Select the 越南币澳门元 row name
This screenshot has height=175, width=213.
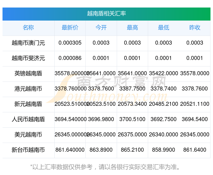pyautogui.click(x=28, y=43)
